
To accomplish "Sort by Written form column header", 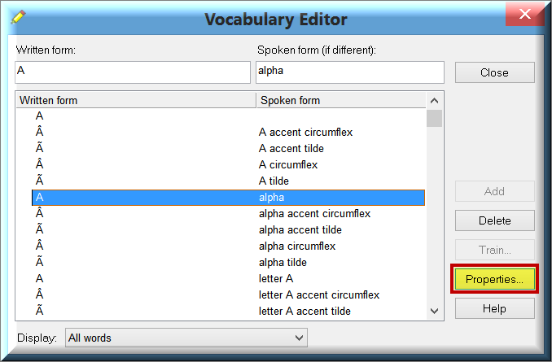I will [x=136, y=100].
